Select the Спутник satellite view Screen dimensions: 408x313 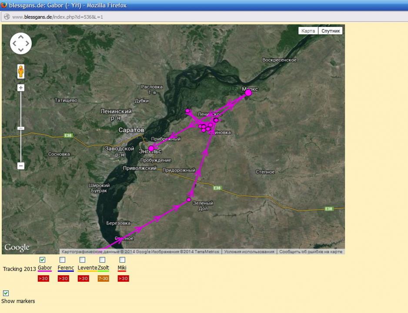pyautogui.click(x=330, y=31)
